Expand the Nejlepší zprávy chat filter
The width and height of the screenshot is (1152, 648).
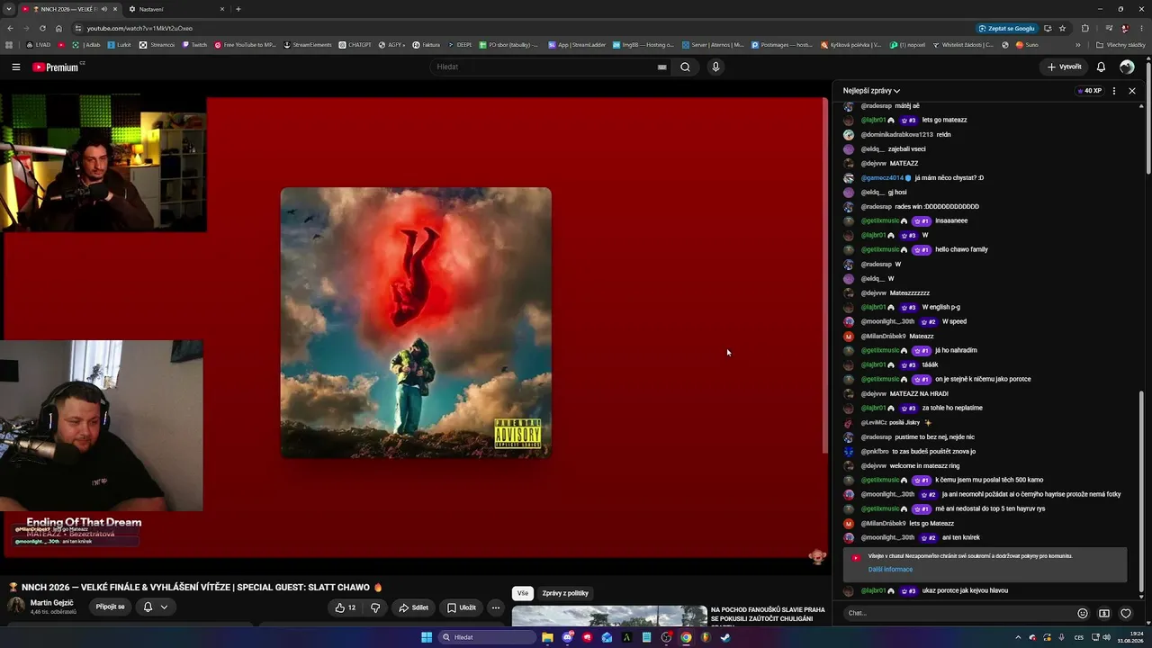point(871,91)
